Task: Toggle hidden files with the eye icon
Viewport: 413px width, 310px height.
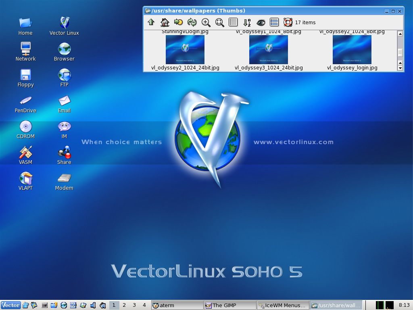Action: point(261,23)
